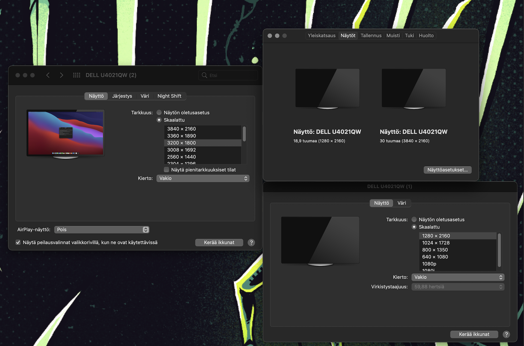
Task: Choose resolution 3840 × 2160
Action: pyautogui.click(x=203, y=129)
